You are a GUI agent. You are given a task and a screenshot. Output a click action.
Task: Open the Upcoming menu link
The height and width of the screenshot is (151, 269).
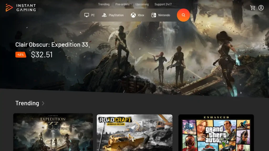pos(142,4)
